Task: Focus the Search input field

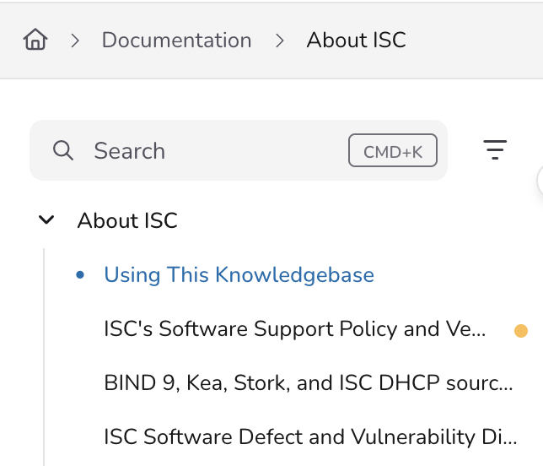Action: [x=239, y=150]
